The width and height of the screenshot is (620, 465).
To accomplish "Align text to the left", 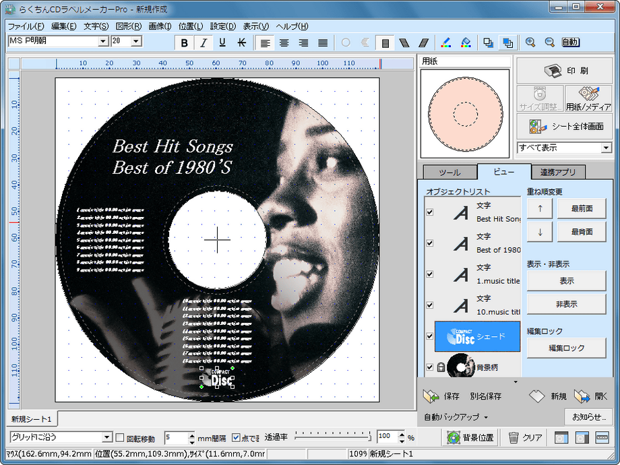I will tap(265, 42).
